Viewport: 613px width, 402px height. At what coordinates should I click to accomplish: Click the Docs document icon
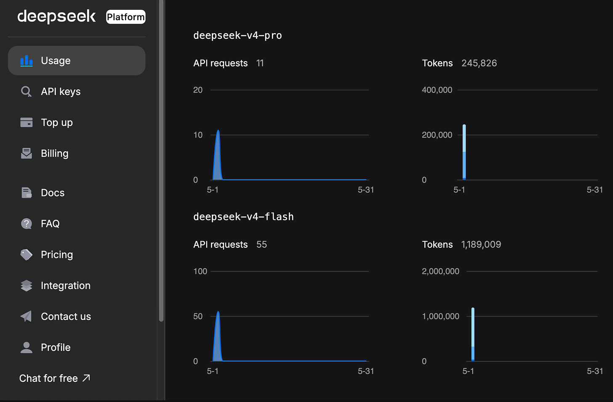(27, 193)
